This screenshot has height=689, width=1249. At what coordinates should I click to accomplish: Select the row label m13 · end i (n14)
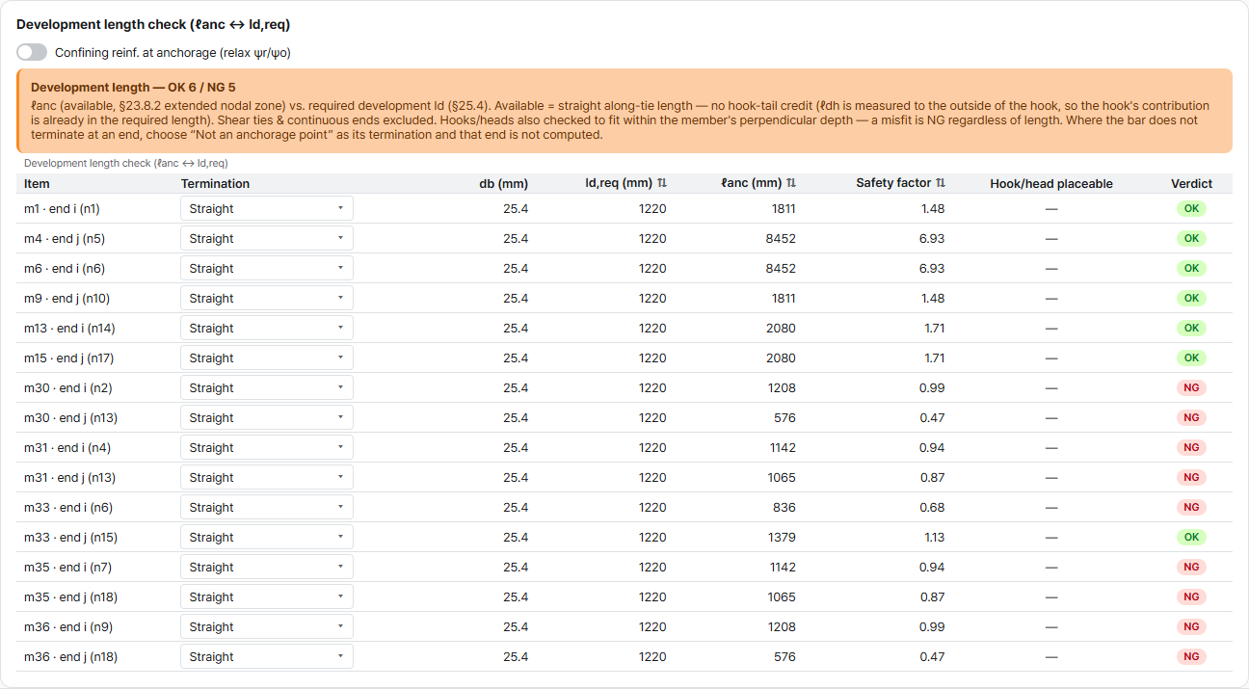pyautogui.click(x=69, y=328)
